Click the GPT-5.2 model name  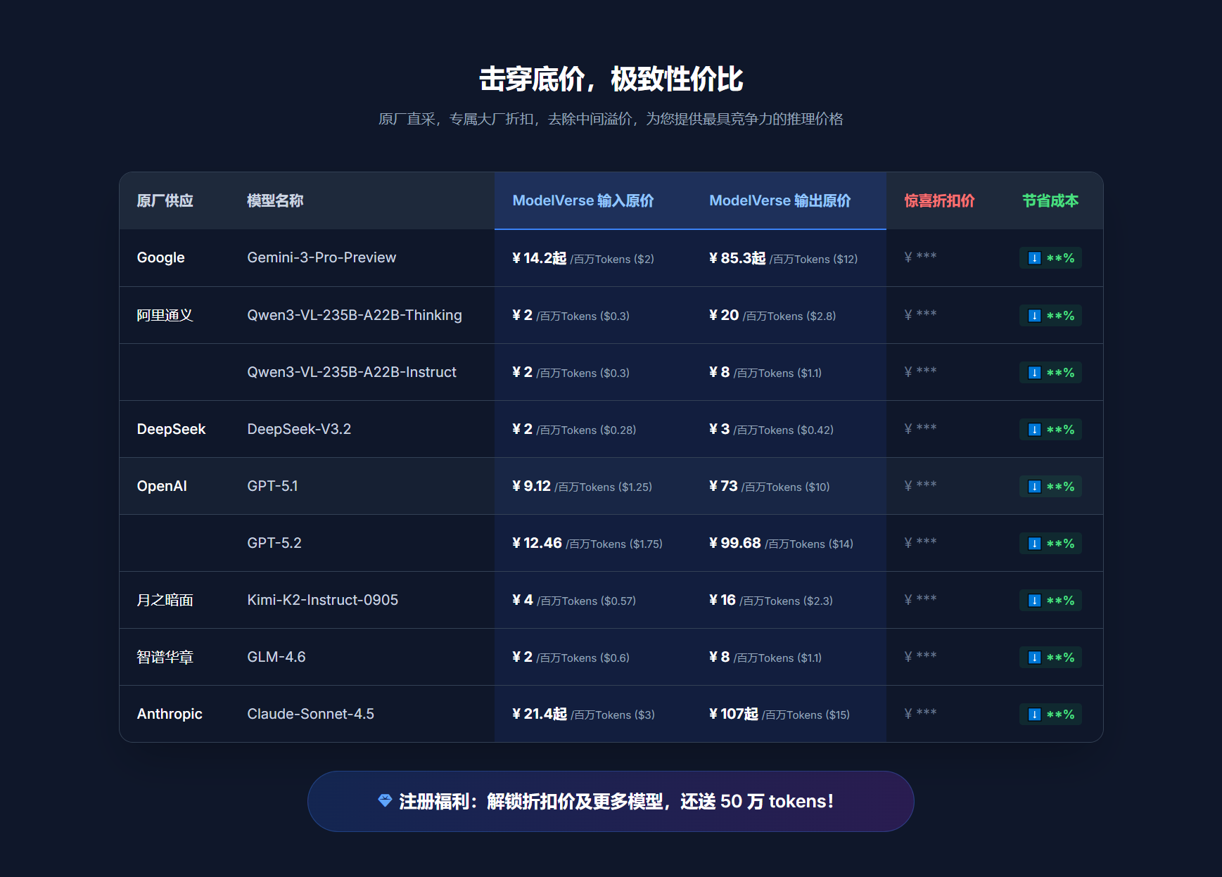[x=274, y=543]
